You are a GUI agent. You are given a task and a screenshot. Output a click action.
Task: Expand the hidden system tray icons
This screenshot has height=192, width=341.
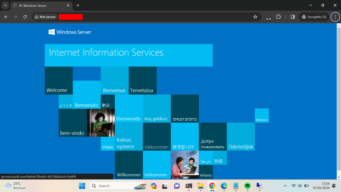tap(285, 186)
